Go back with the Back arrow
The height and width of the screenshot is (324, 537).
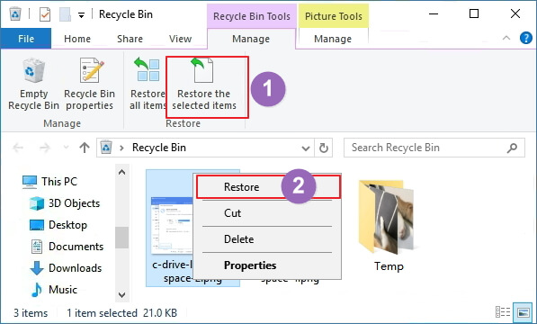click(18, 148)
